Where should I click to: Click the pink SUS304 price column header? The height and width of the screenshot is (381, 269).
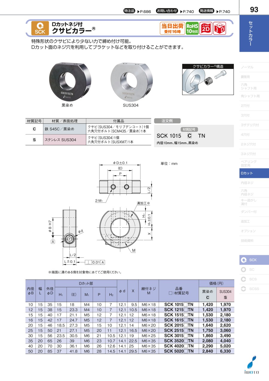pyautogui.click(x=225, y=294)
